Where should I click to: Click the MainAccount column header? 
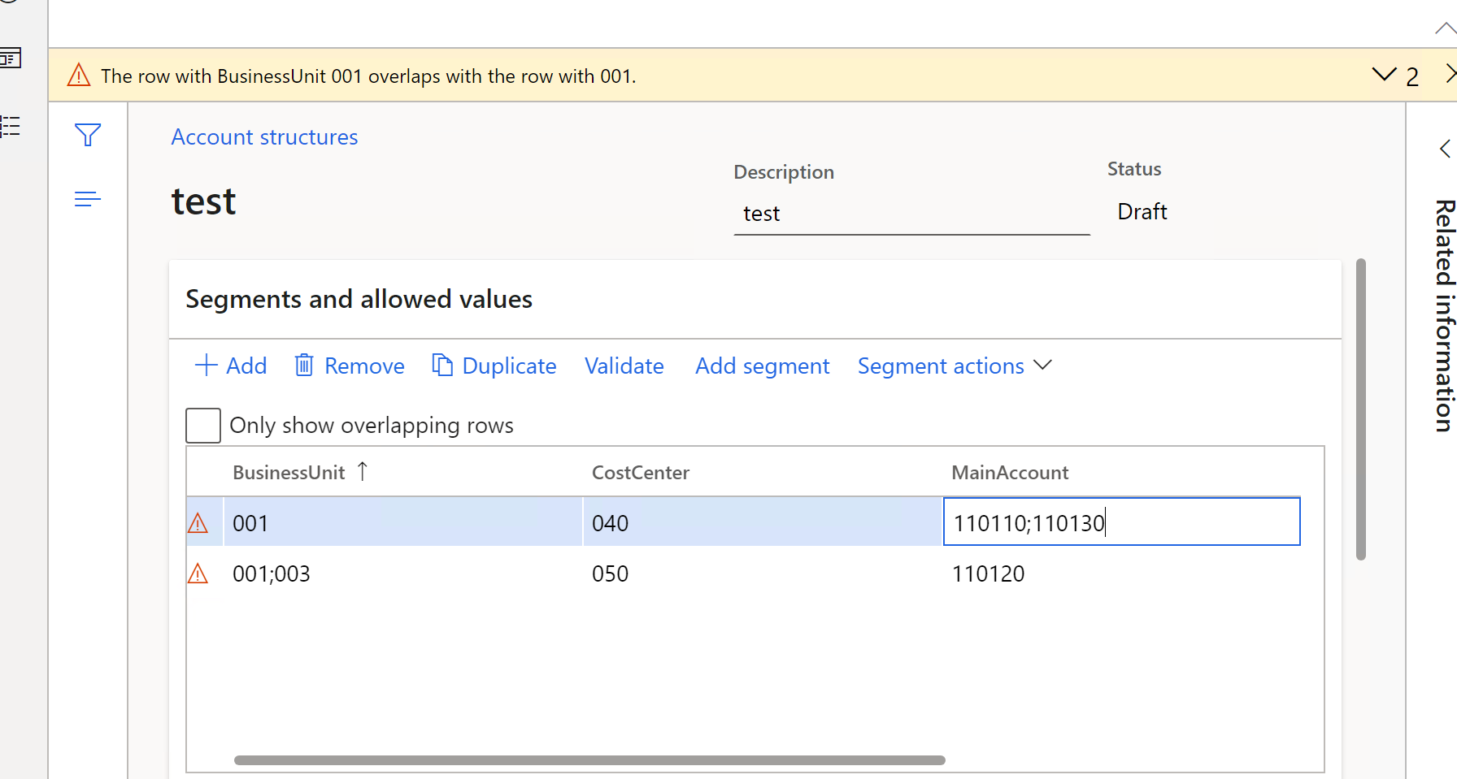1010,473
